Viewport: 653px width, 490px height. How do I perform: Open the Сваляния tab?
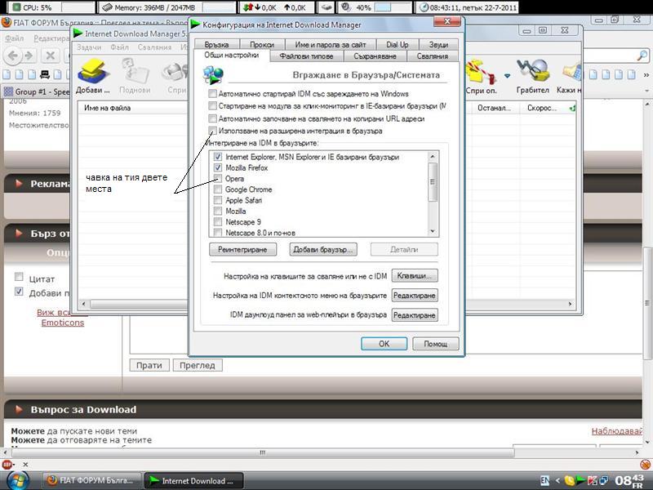[433, 56]
